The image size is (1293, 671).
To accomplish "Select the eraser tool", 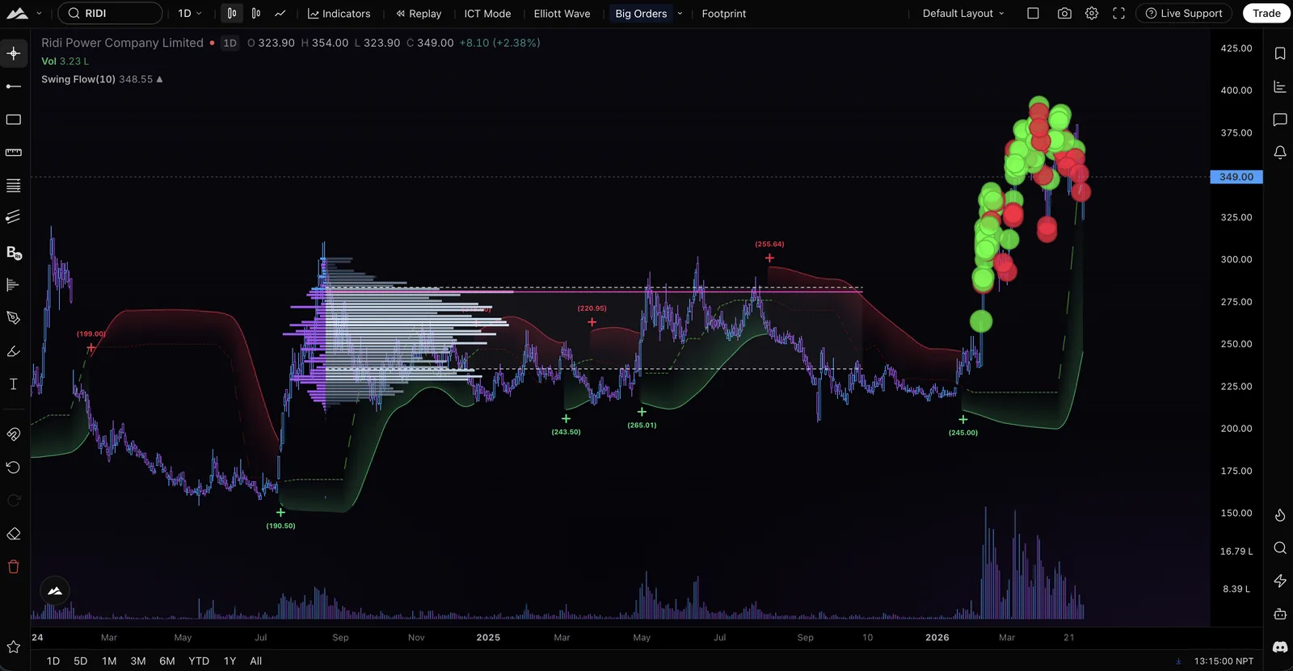I will pos(14,534).
